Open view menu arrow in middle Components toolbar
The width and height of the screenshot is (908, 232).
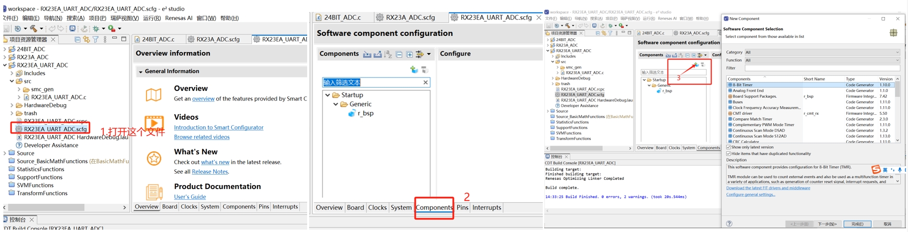click(429, 54)
